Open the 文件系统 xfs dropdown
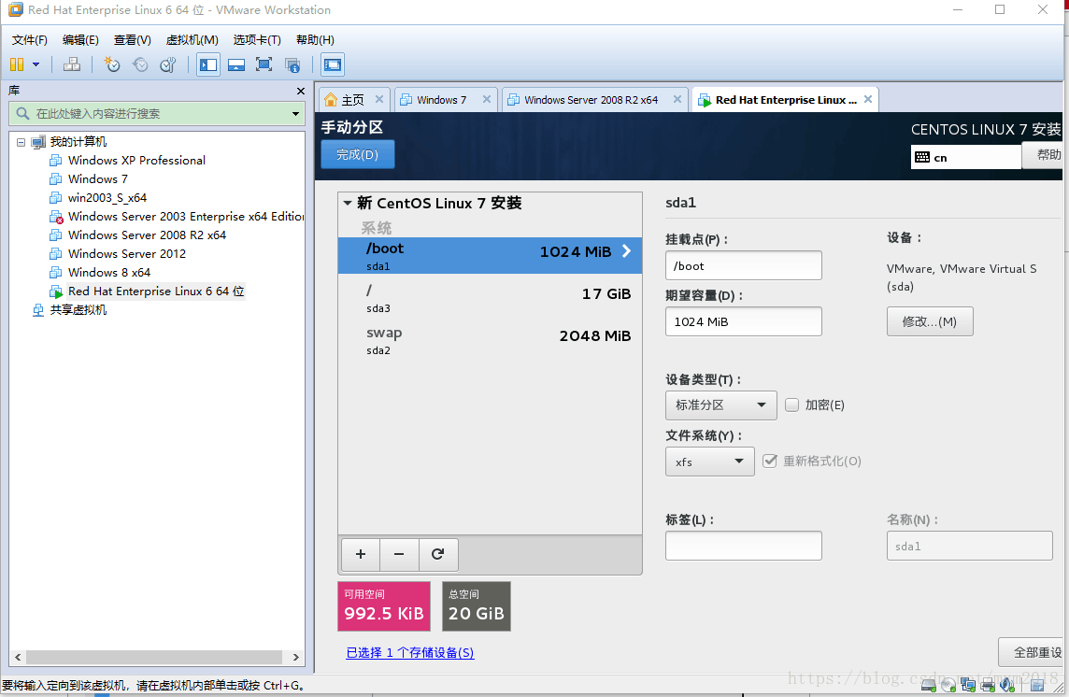The width and height of the screenshot is (1069, 697). [x=710, y=462]
